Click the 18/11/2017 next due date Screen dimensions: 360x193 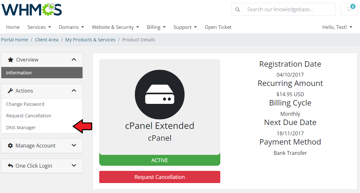click(x=290, y=133)
